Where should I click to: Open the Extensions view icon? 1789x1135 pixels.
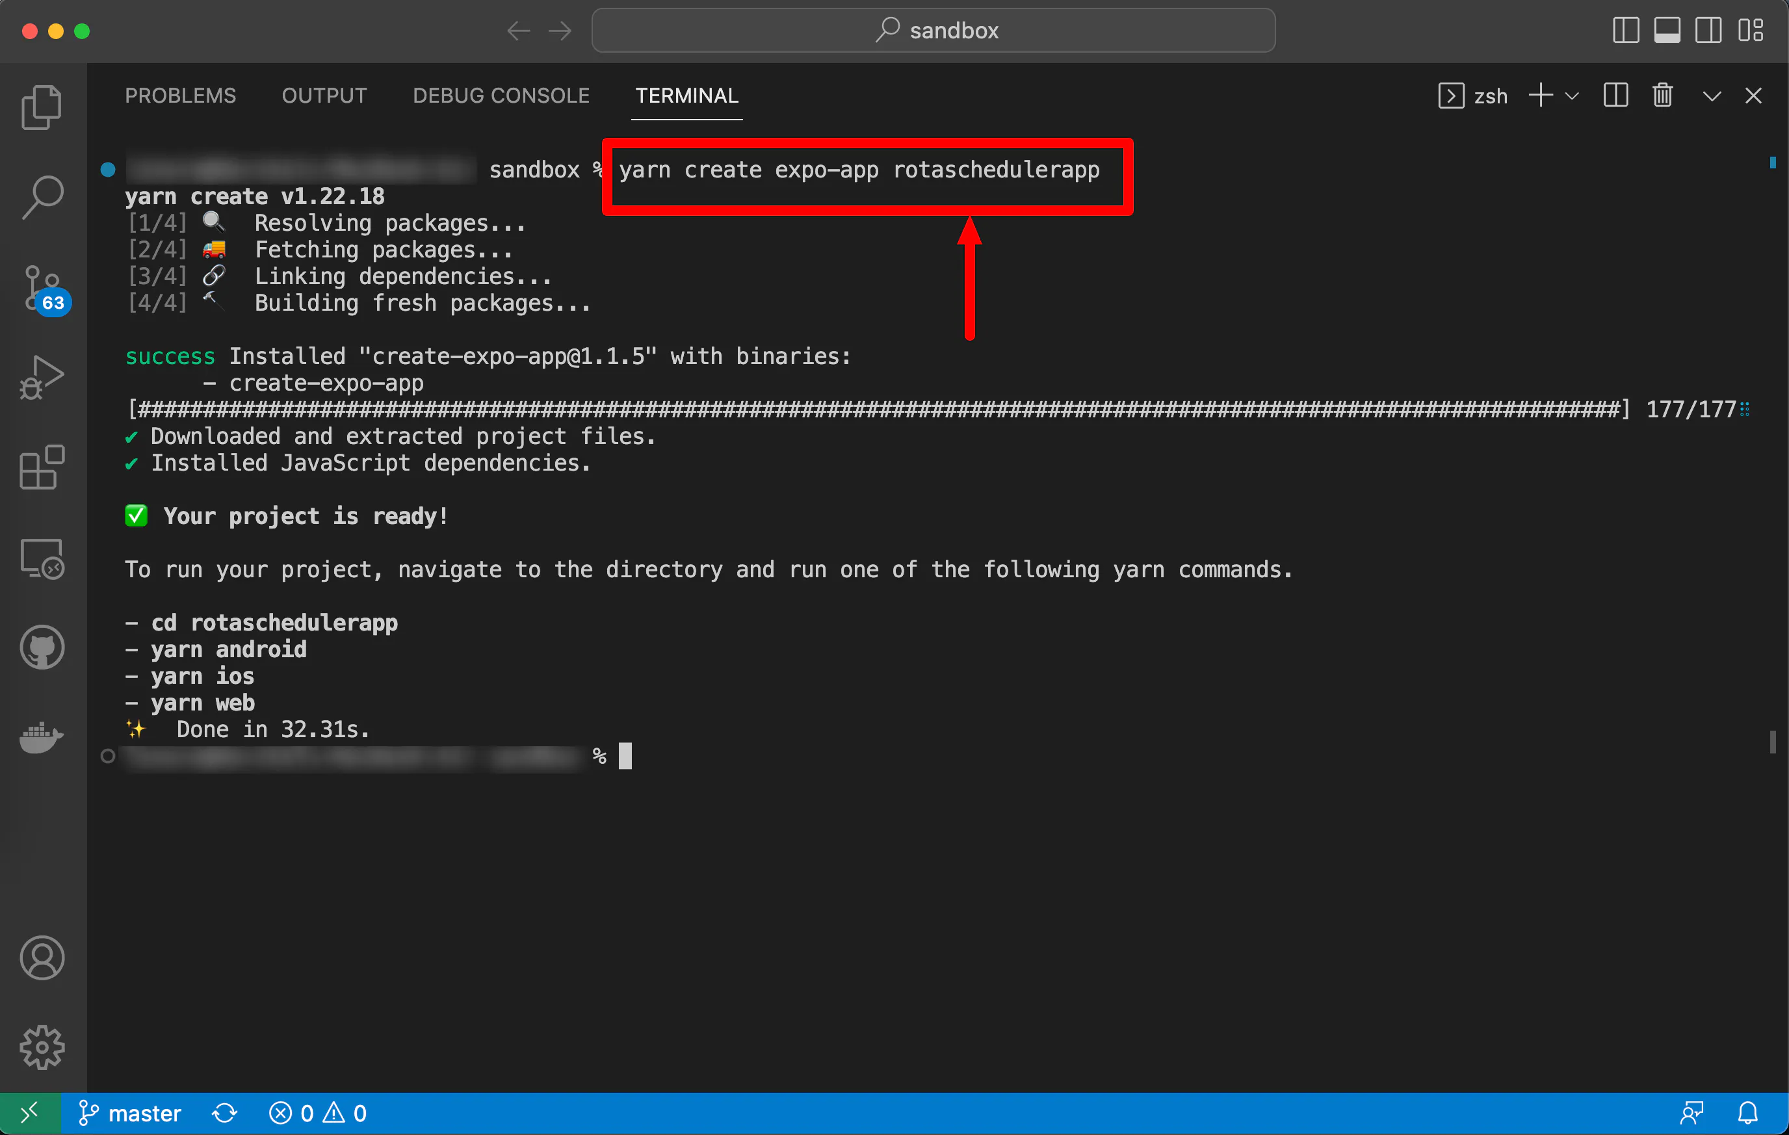(x=42, y=468)
